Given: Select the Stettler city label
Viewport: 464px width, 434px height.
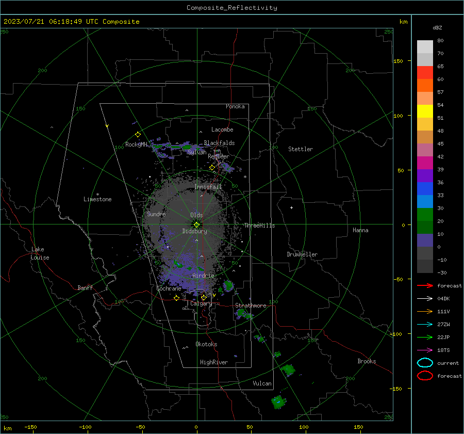Looking at the screenshot, I should (301, 149).
